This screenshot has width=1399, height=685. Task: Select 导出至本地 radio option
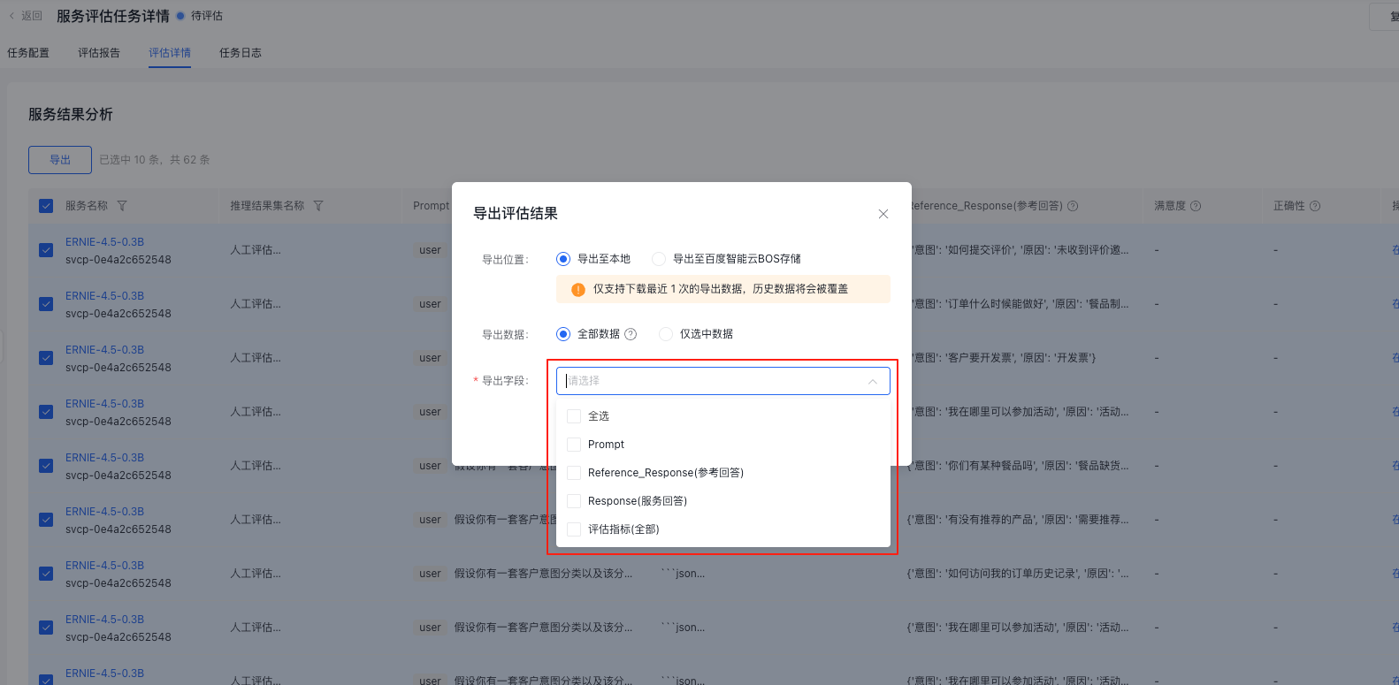click(562, 259)
